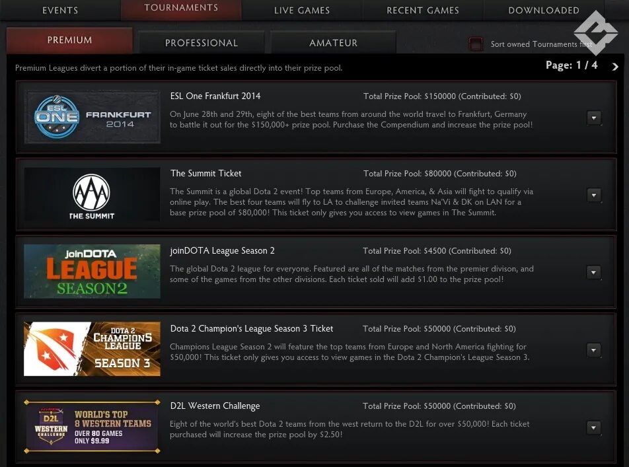
Task: Click the $80000 total prize pool text
Action: (439, 174)
